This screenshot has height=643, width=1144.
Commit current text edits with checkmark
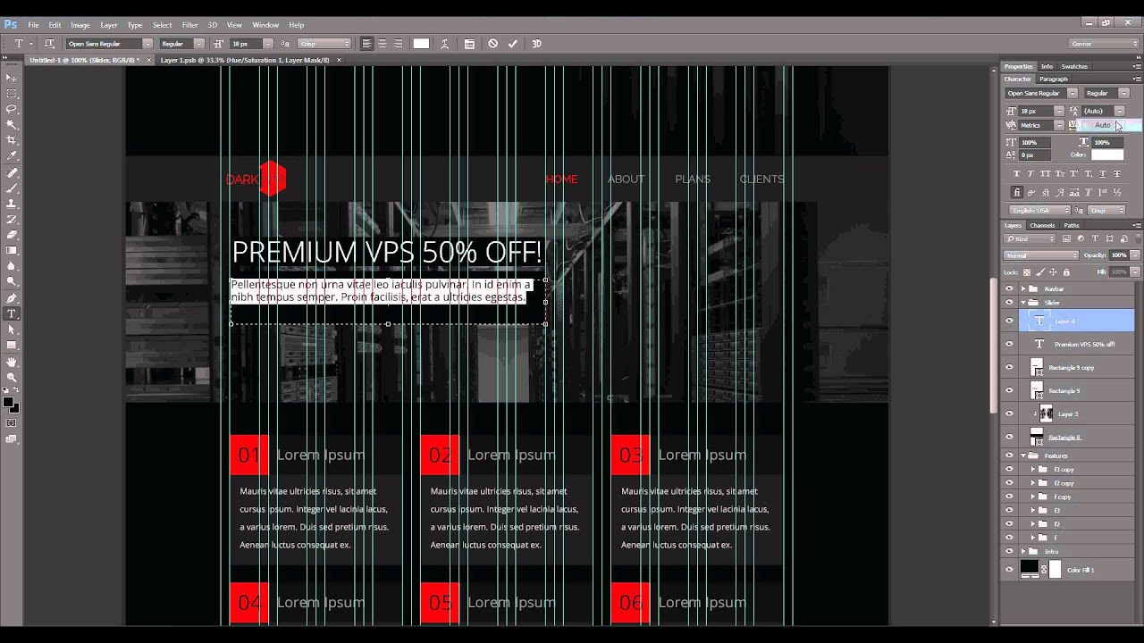tap(512, 43)
